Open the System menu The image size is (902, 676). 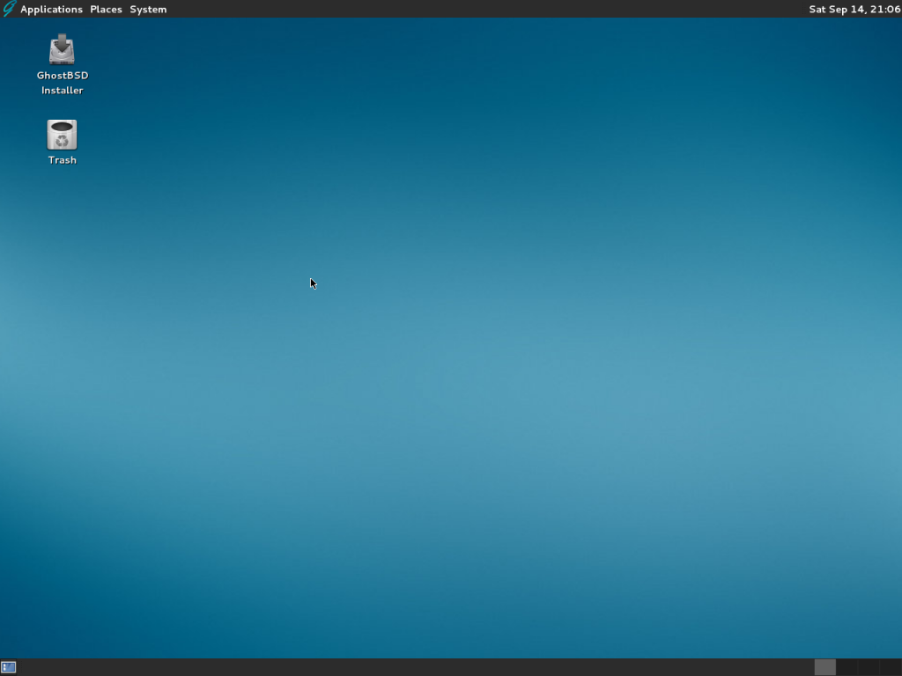click(148, 10)
